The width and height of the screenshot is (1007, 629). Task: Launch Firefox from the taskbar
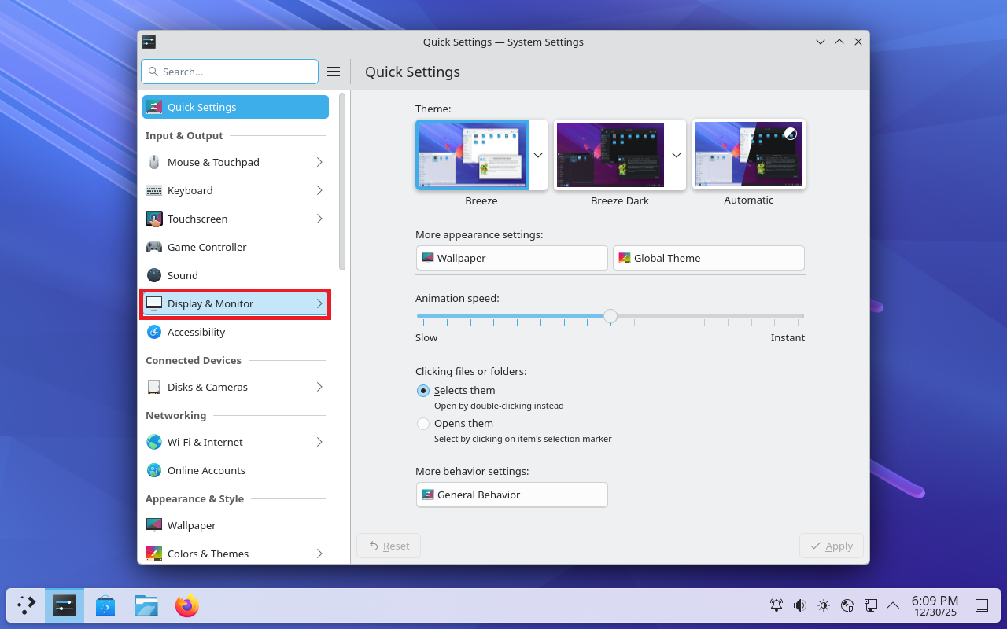pyautogui.click(x=186, y=605)
